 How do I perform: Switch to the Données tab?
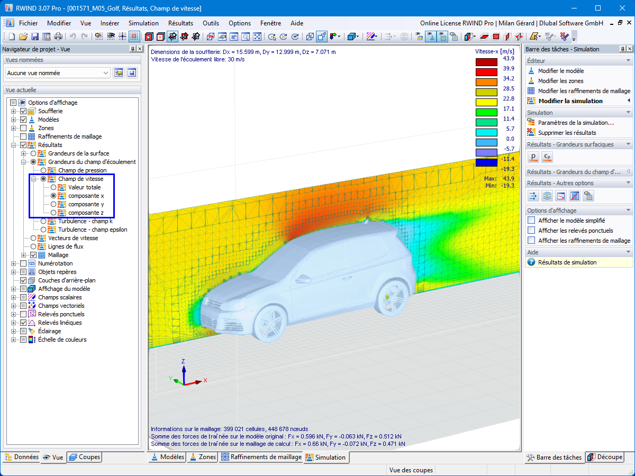21,457
